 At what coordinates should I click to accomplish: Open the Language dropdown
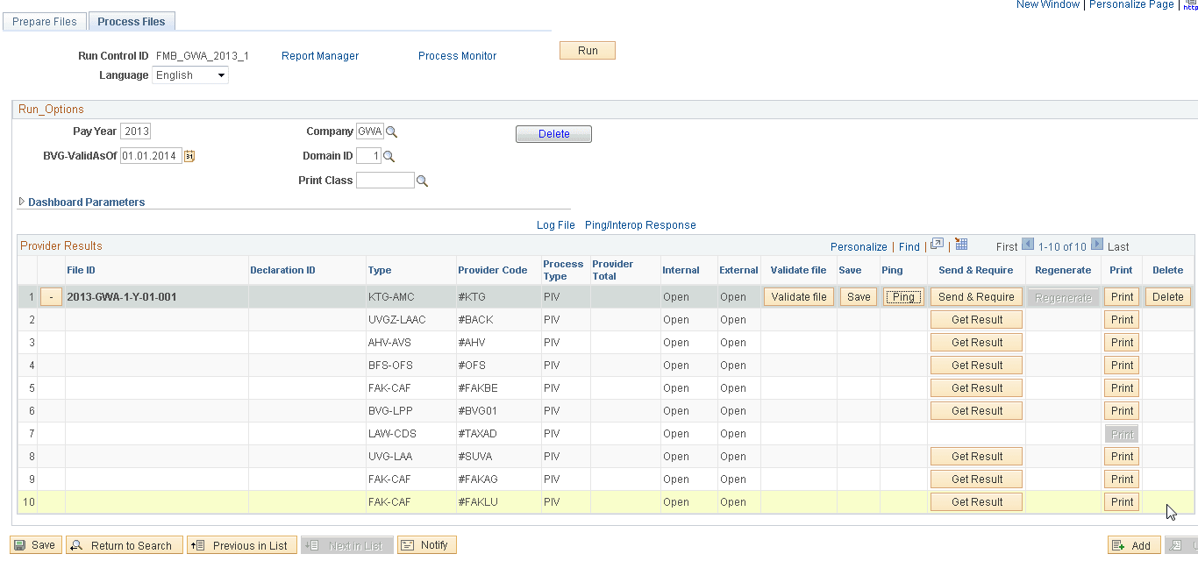[190, 75]
